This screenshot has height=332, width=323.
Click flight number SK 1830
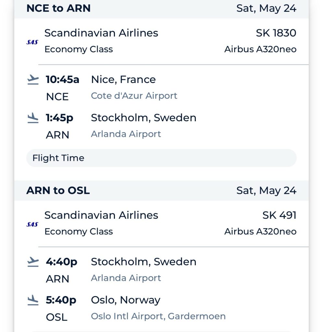point(276,33)
